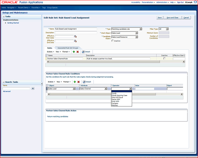Open Format menu in Rules toolbar
This screenshot has height=158, width=198.
click(66, 52)
